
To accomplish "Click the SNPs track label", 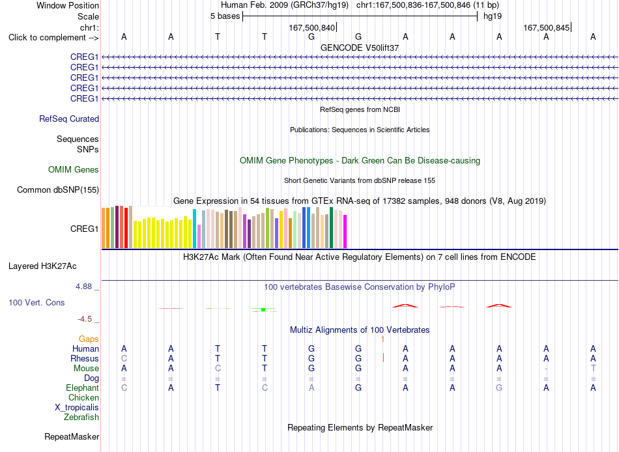I will (88, 149).
